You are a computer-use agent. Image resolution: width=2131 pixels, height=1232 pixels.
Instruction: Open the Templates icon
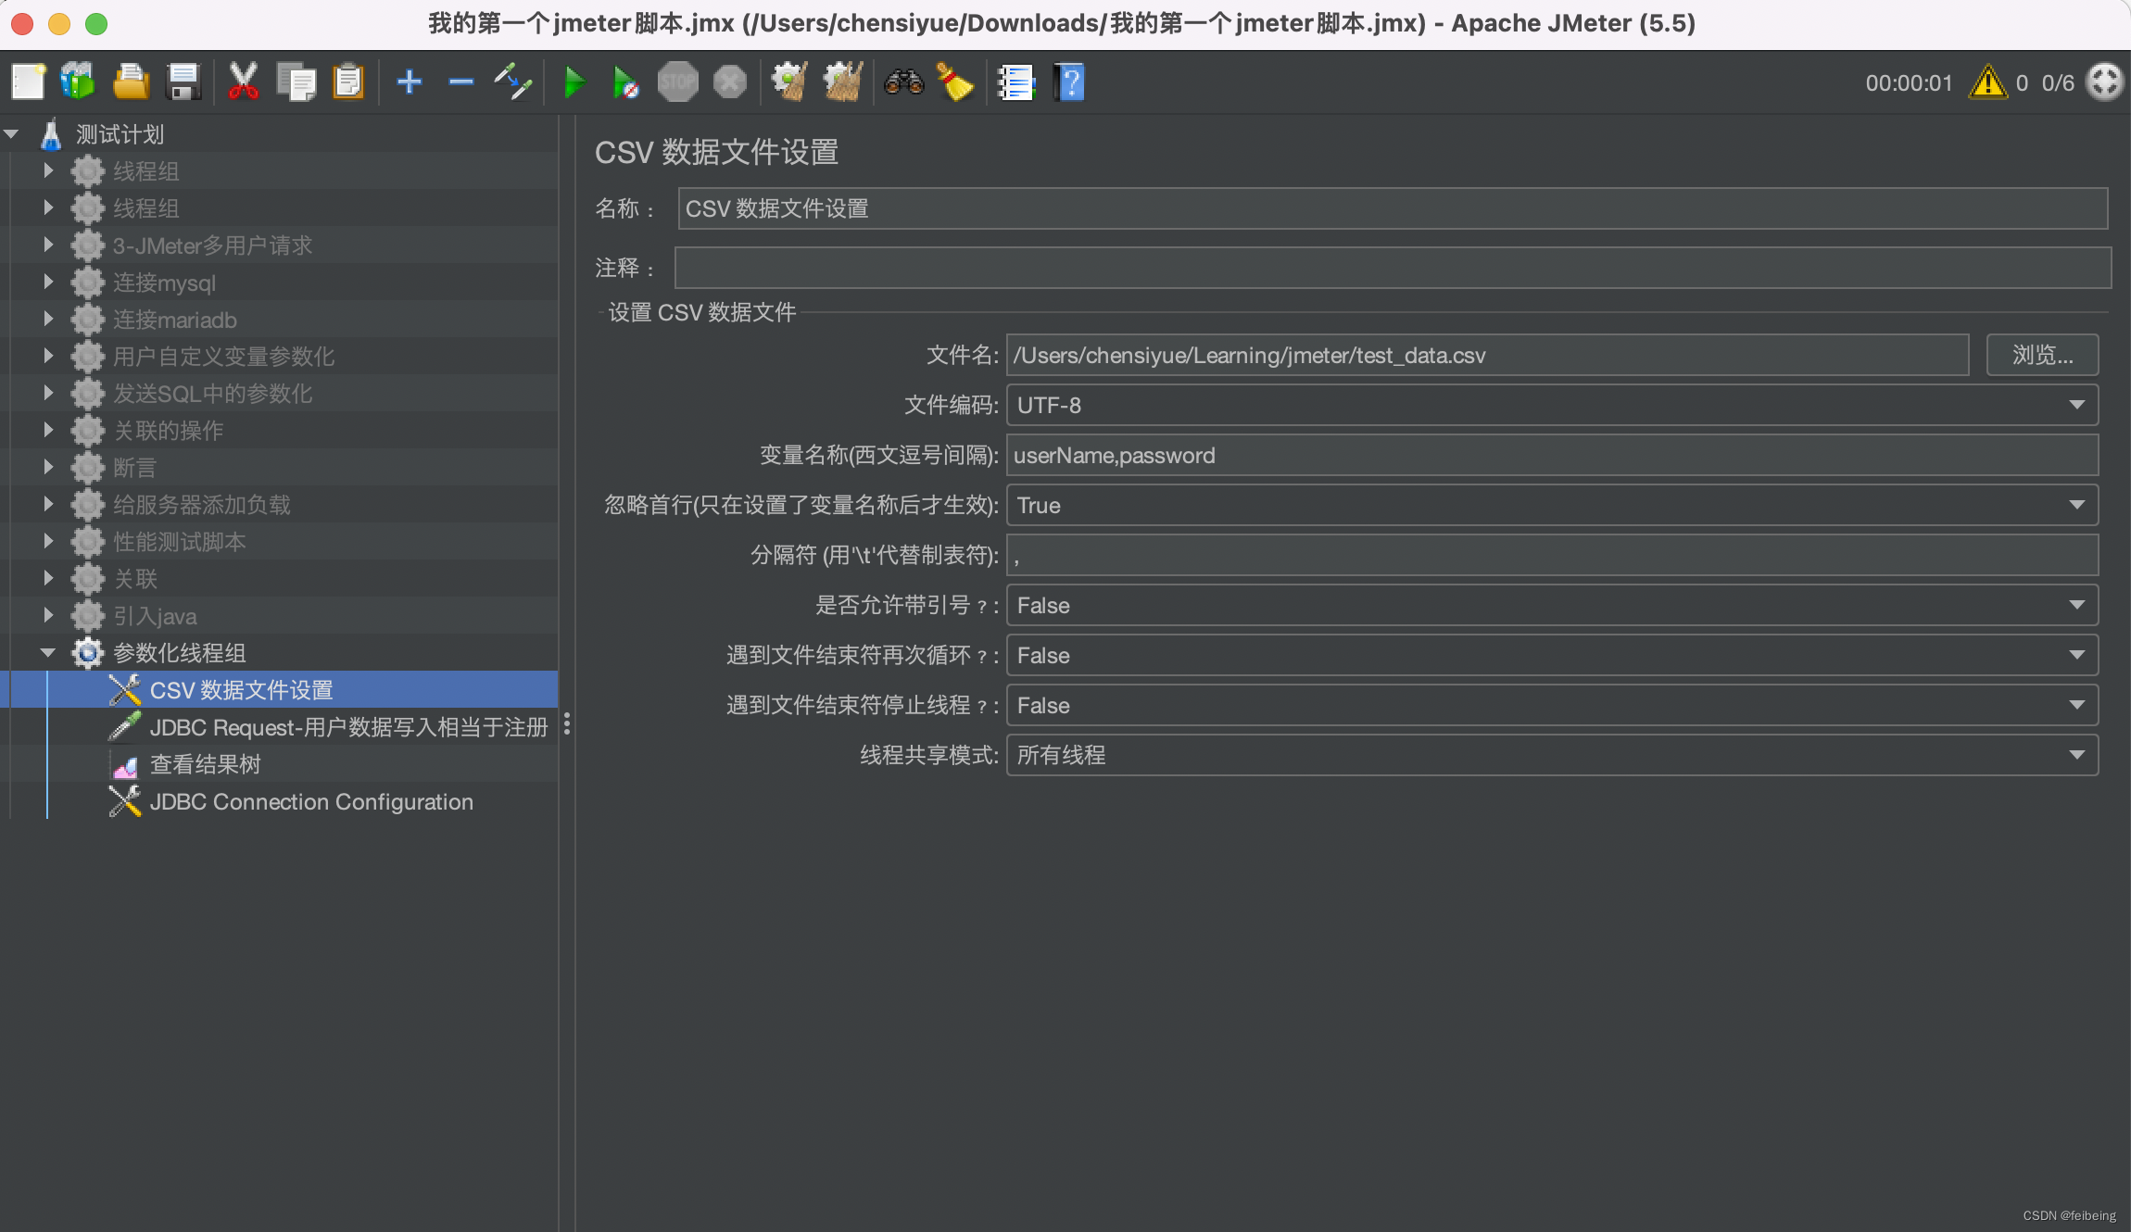tap(78, 82)
